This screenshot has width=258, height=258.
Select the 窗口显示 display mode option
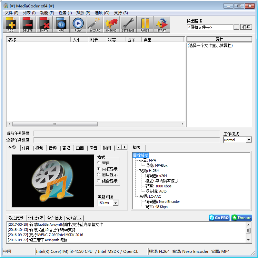pos(98,174)
